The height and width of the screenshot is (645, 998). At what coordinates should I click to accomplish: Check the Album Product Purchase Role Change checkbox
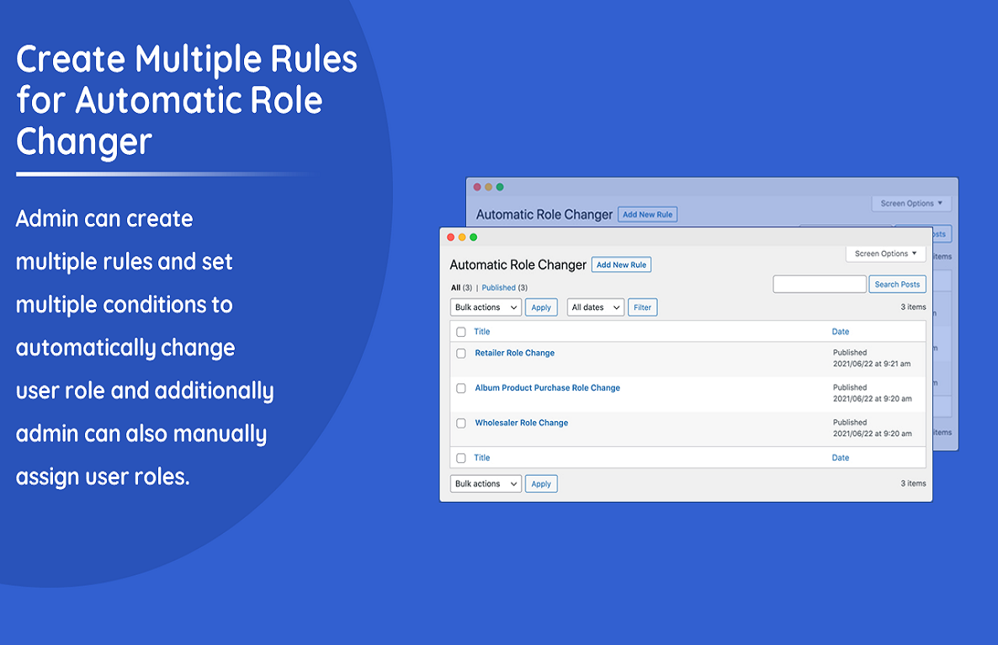460,388
